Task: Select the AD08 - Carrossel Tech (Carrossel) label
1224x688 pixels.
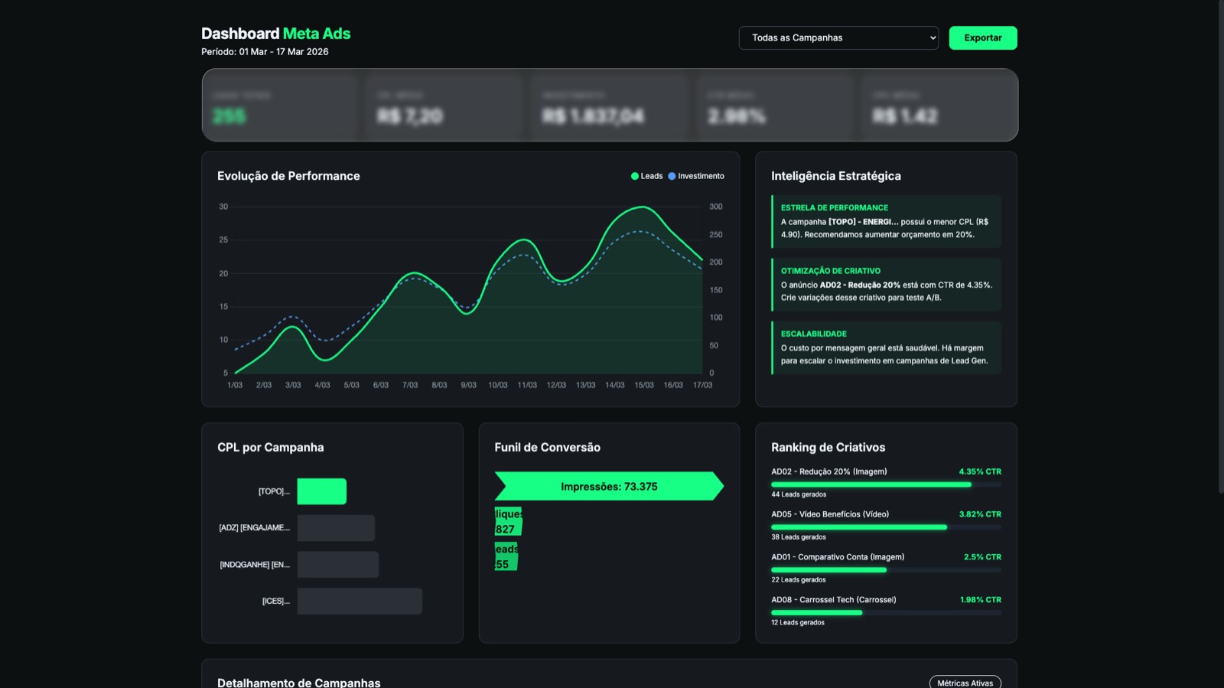Action: coord(834,600)
